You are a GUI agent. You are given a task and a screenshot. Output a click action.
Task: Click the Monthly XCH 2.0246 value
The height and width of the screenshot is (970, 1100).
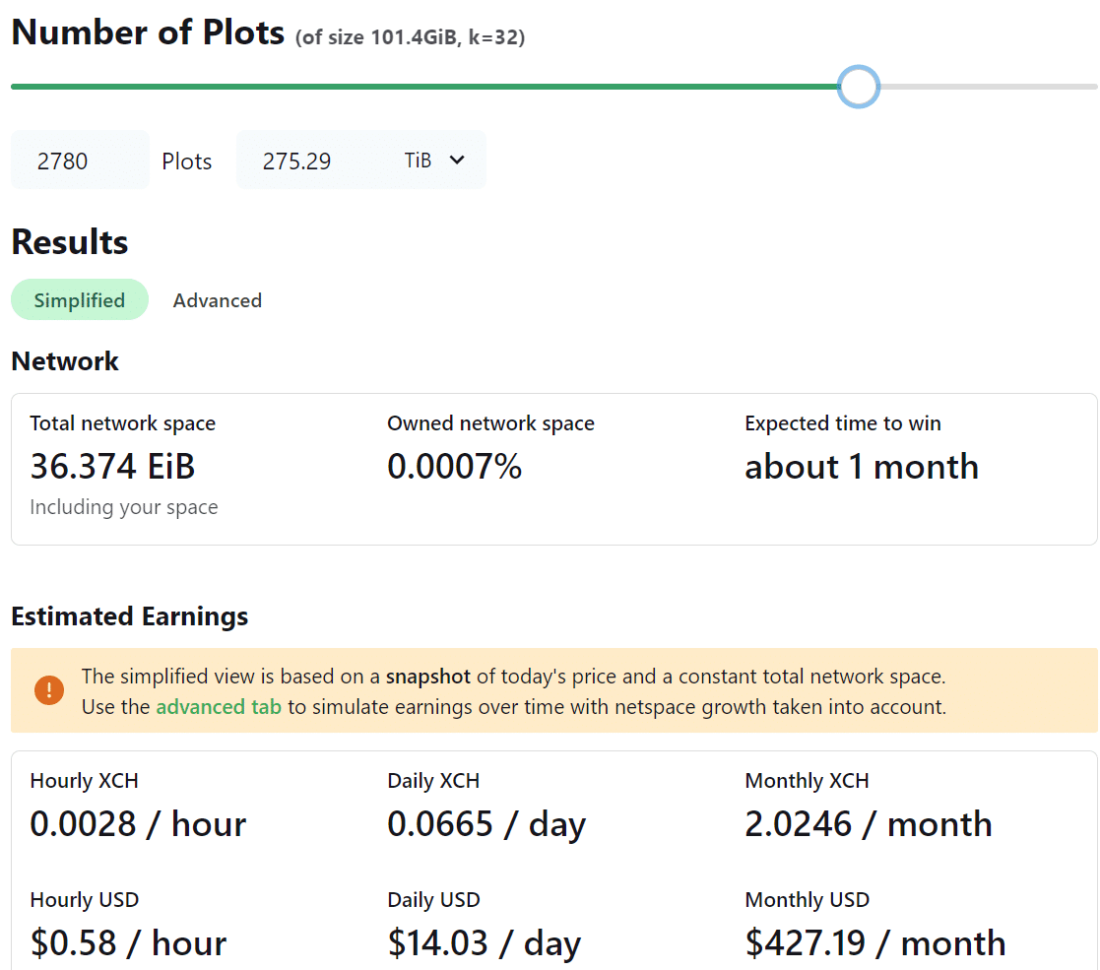pos(868,823)
